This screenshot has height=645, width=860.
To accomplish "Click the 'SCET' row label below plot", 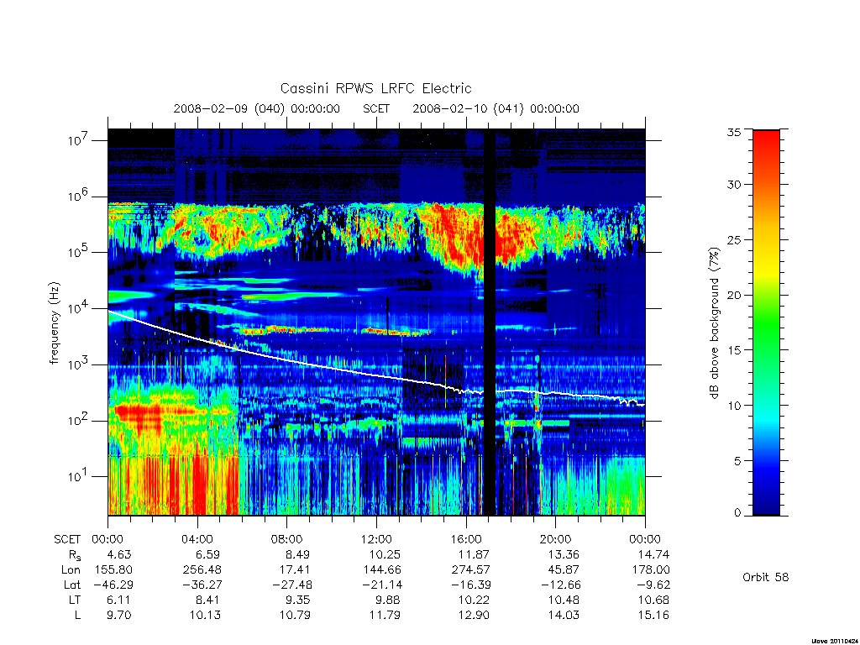I will 67,539.
